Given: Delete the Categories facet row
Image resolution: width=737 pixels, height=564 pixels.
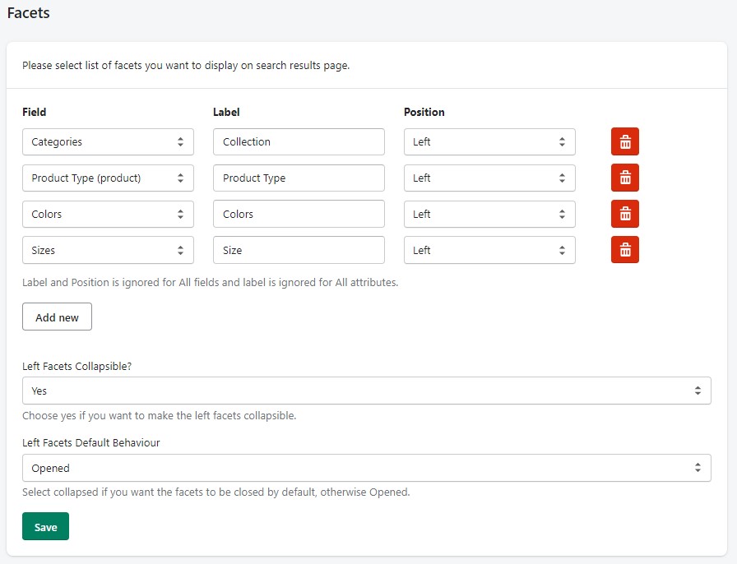Looking at the screenshot, I should click(x=624, y=141).
